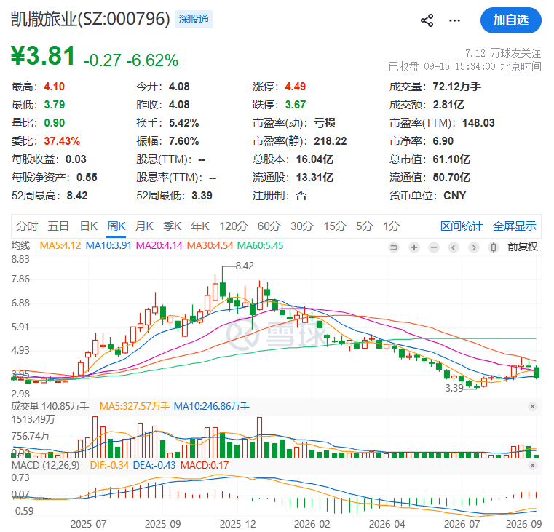Click the chart reset (undo arrow) icon
This screenshot has height=532, width=554.
pos(394,247)
